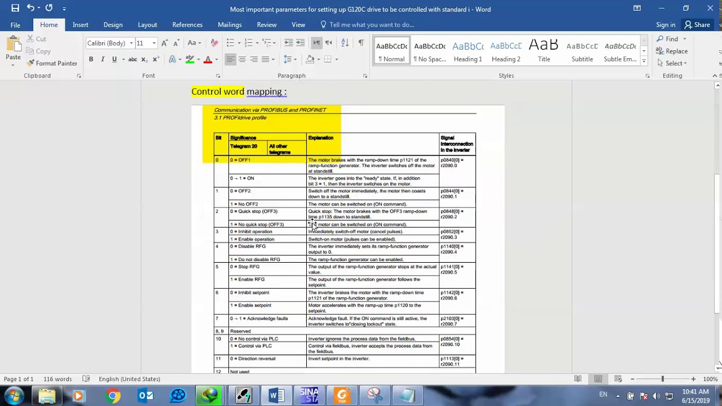Align paragraph text to the right
The image size is (722, 406).
tap(254, 59)
